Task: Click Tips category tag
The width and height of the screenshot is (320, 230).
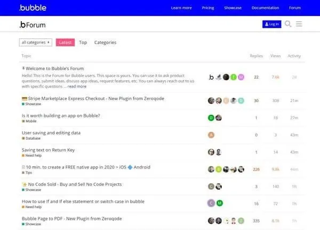Action: pos(27,173)
